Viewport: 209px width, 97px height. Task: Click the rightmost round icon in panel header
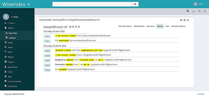(188, 20)
